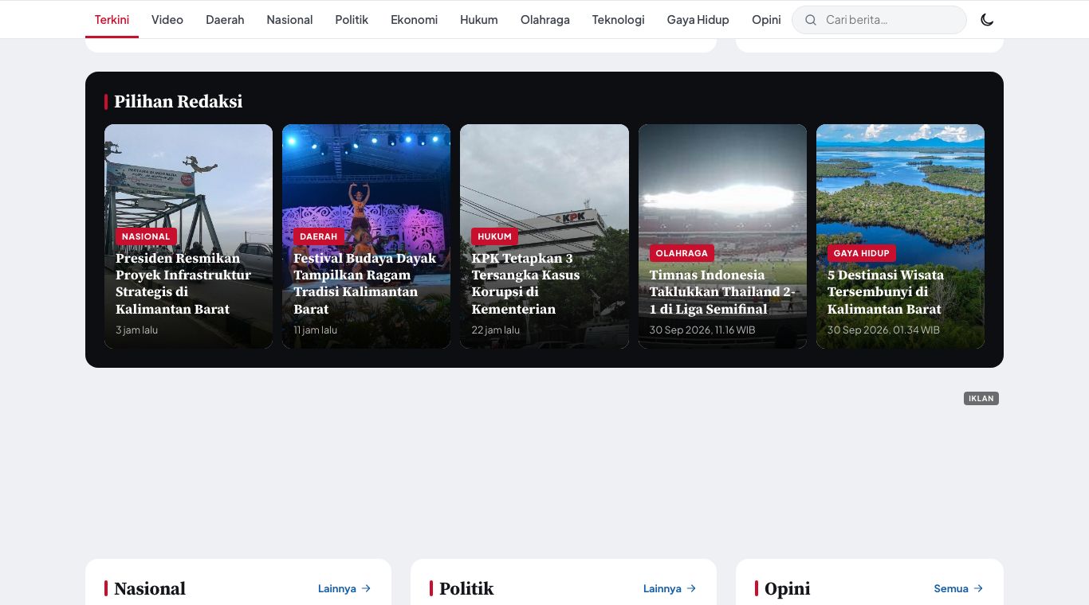Image resolution: width=1089 pixels, height=605 pixels.
Task: Click the "30 Sep 2026, 11.16 WIB" timestamp
Action: tap(702, 330)
